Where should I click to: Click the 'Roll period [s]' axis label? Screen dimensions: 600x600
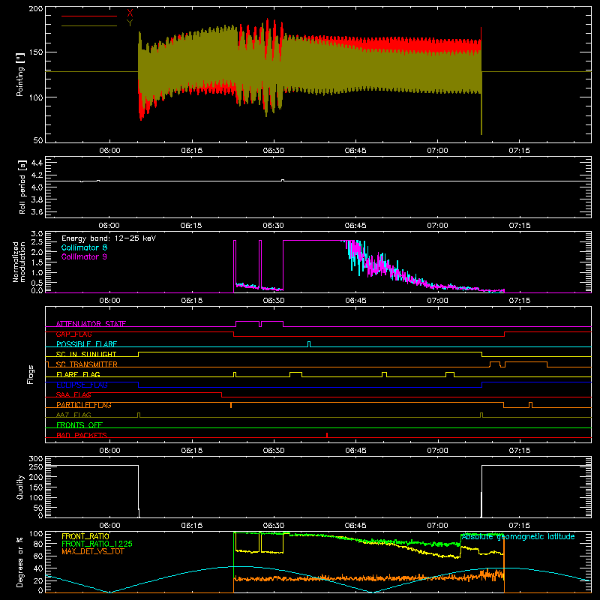[22, 187]
